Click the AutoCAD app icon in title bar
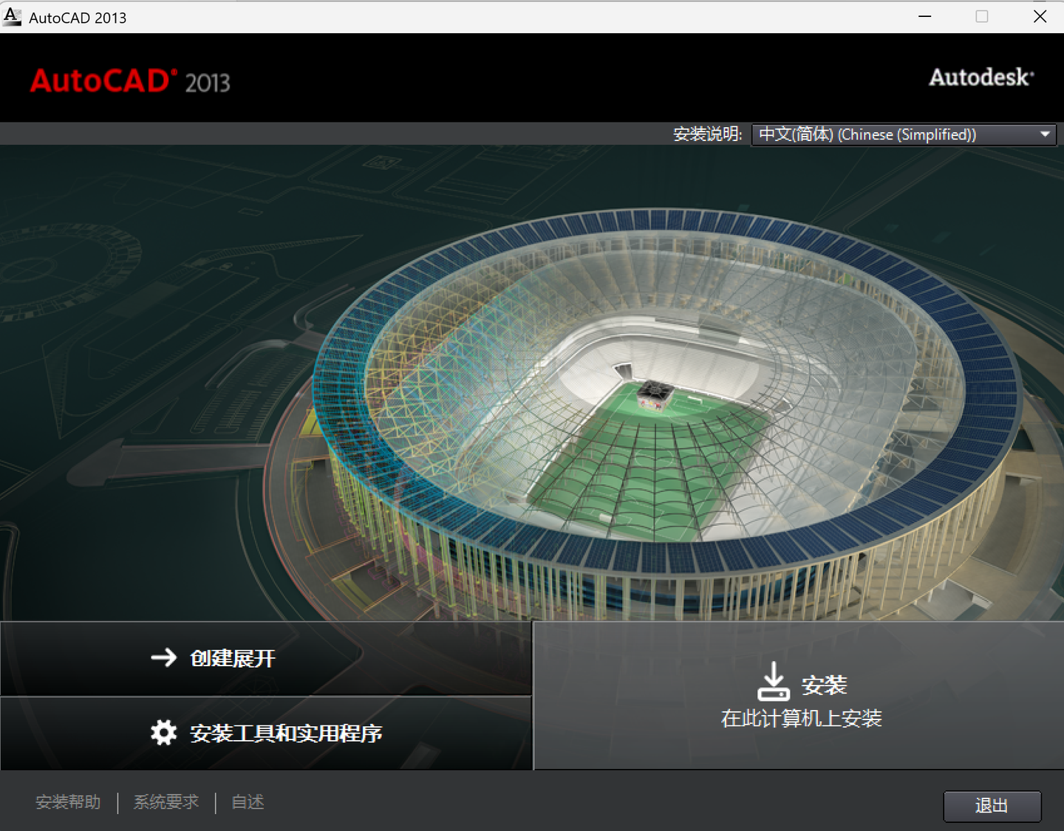 (x=12, y=16)
